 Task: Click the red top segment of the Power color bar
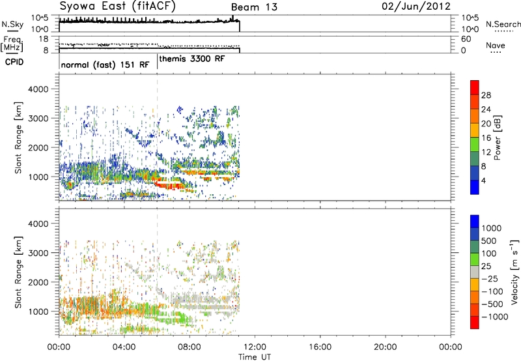point(475,87)
